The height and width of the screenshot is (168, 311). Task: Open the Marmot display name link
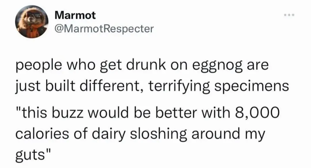75,15
